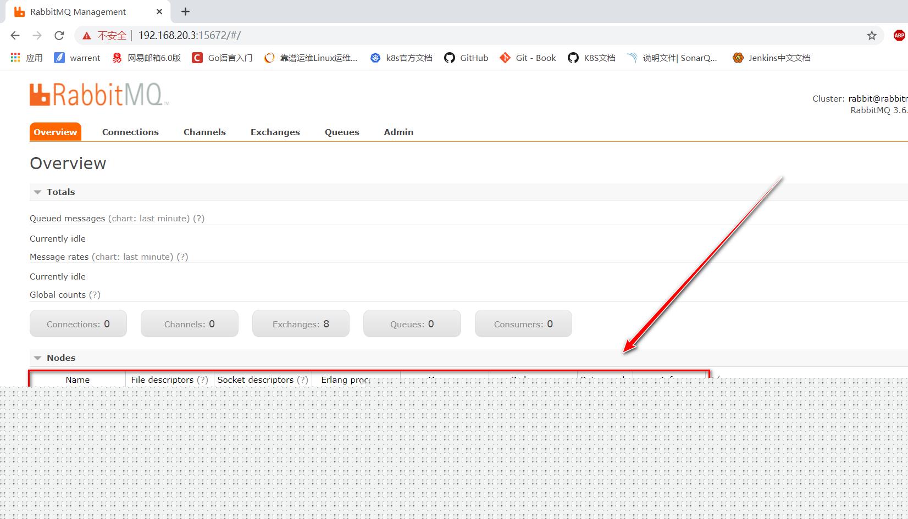Open the k8s官方文档 bookmark
The width and height of the screenshot is (908, 519).
pos(401,58)
